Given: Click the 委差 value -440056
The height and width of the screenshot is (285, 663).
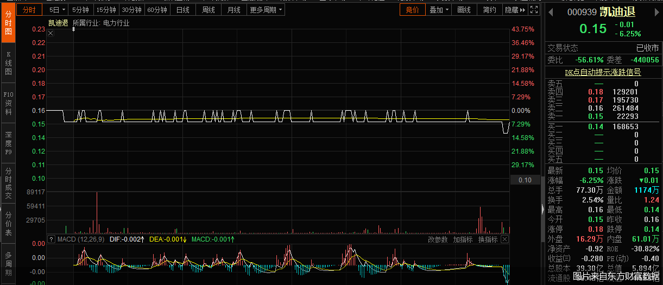Looking at the screenshot, I should pos(645,60).
